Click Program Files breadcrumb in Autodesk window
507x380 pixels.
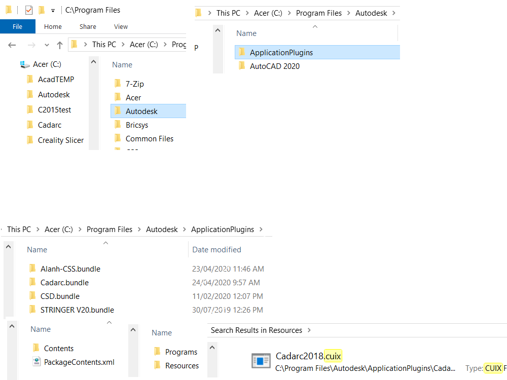point(319,13)
